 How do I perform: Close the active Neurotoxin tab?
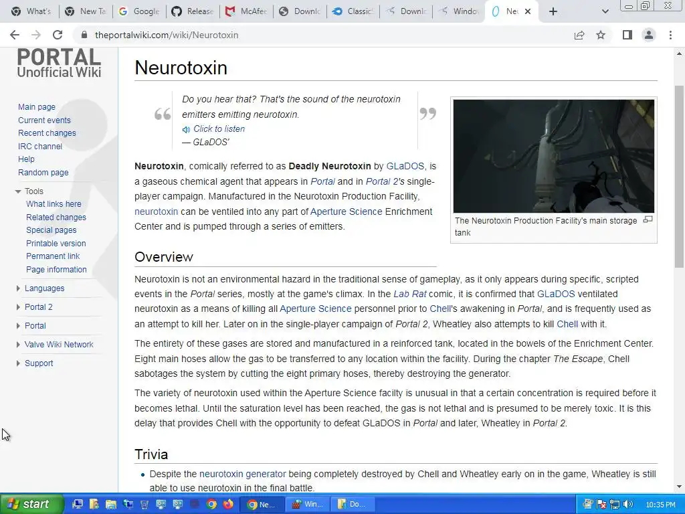(x=528, y=11)
